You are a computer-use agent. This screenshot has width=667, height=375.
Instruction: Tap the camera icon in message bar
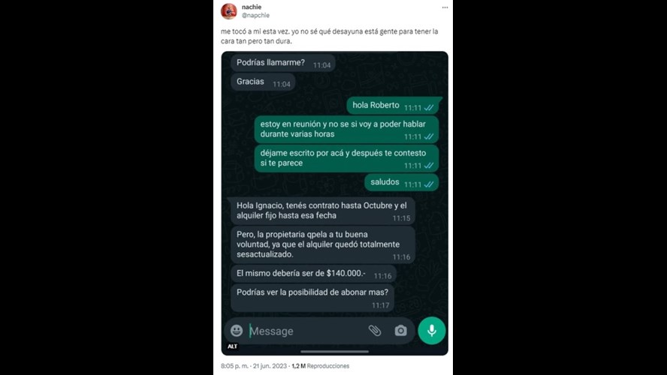pos(400,331)
